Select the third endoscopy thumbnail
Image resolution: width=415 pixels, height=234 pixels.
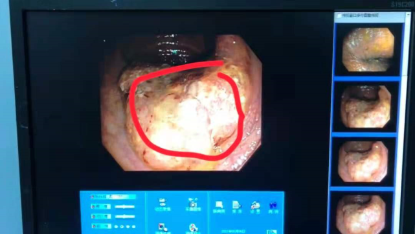click(x=363, y=161)
